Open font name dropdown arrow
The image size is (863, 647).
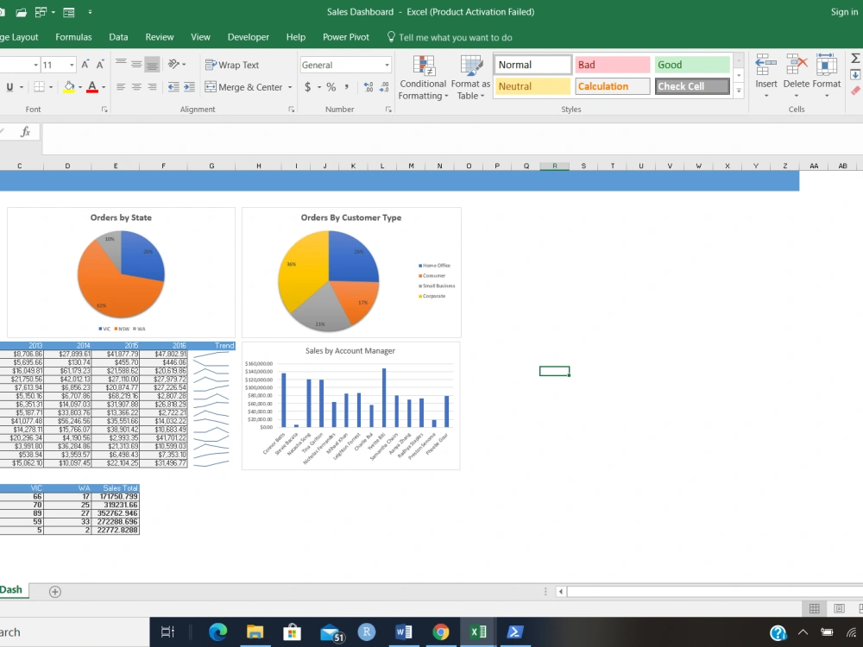(35, 65)
